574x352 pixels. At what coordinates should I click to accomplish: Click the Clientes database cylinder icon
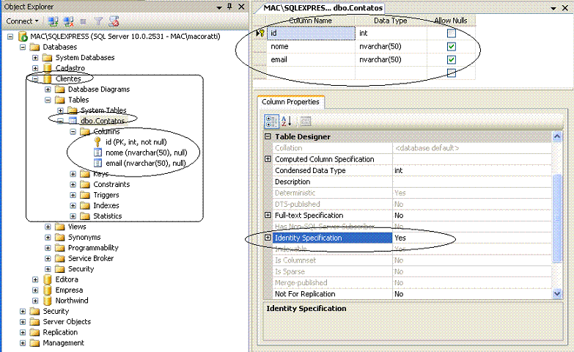coord(47,78)
